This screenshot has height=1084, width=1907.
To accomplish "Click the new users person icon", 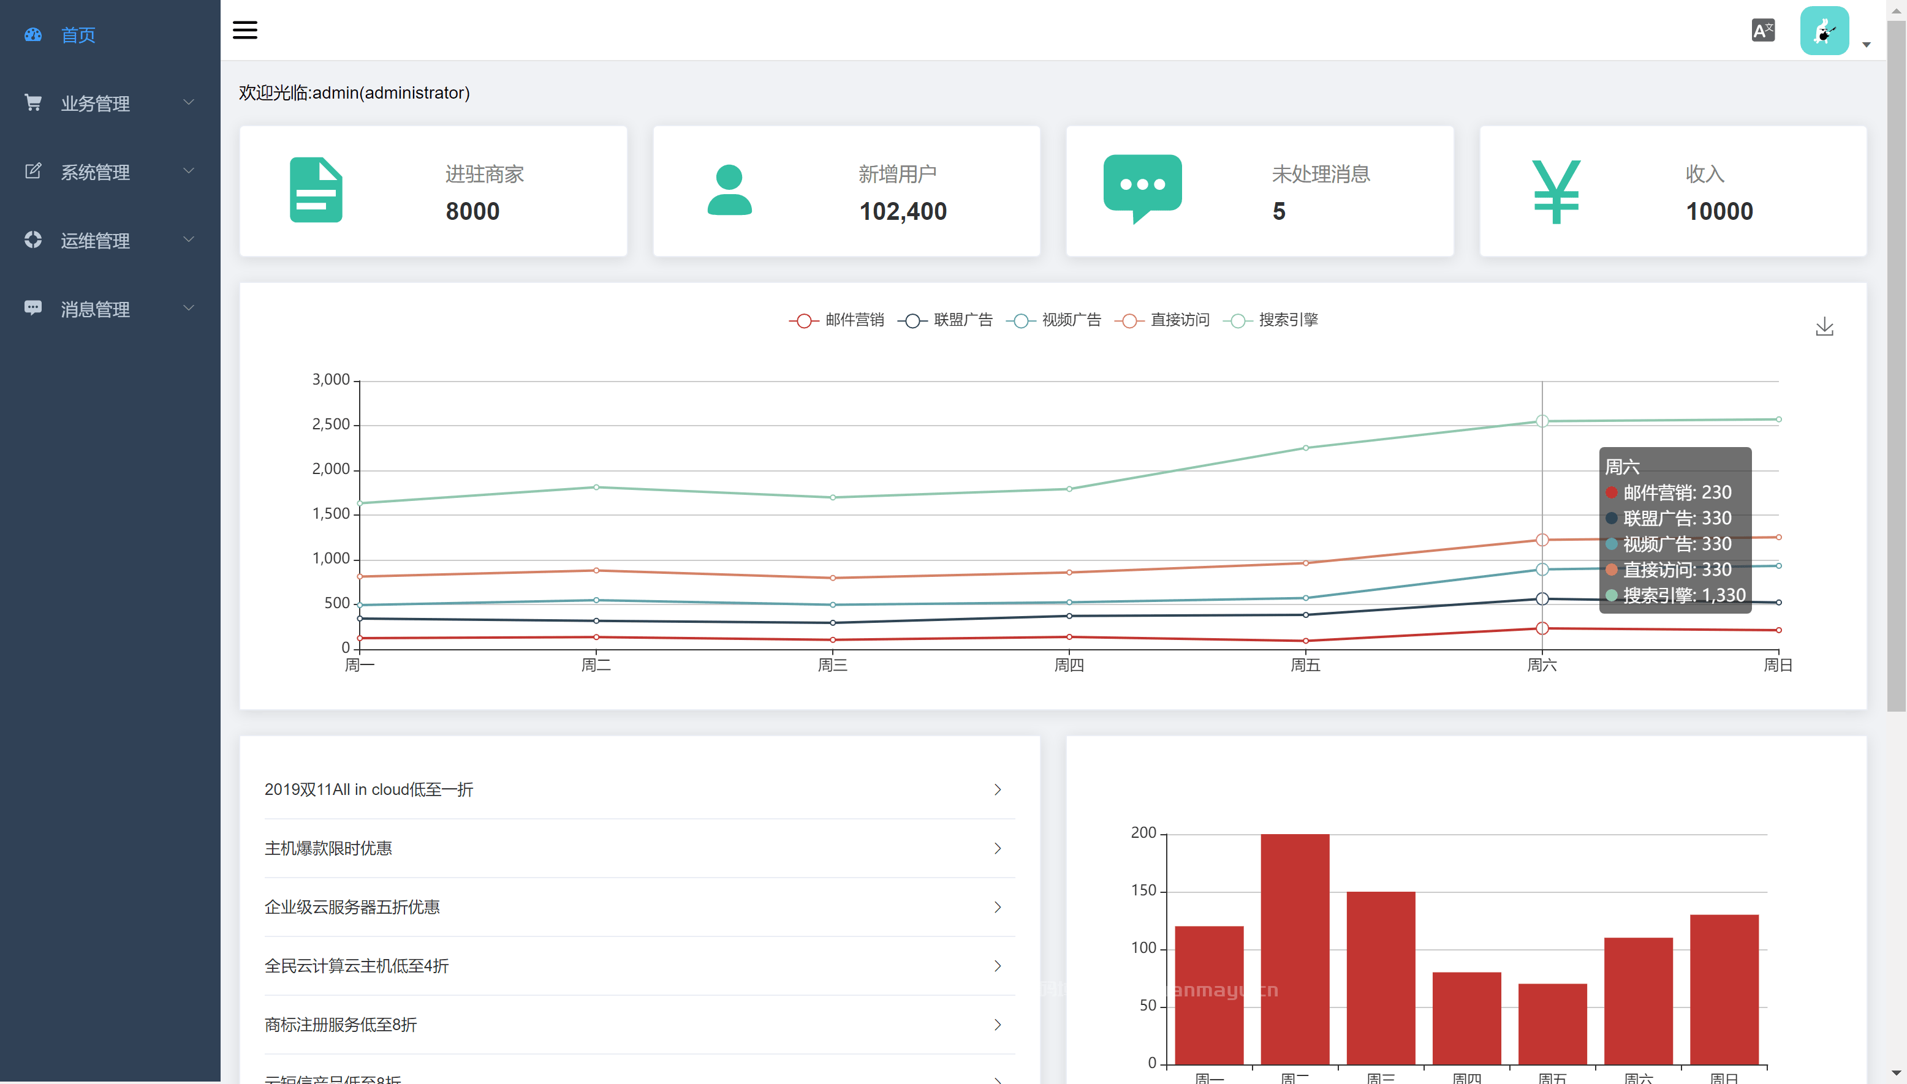I will pos(729,190).
